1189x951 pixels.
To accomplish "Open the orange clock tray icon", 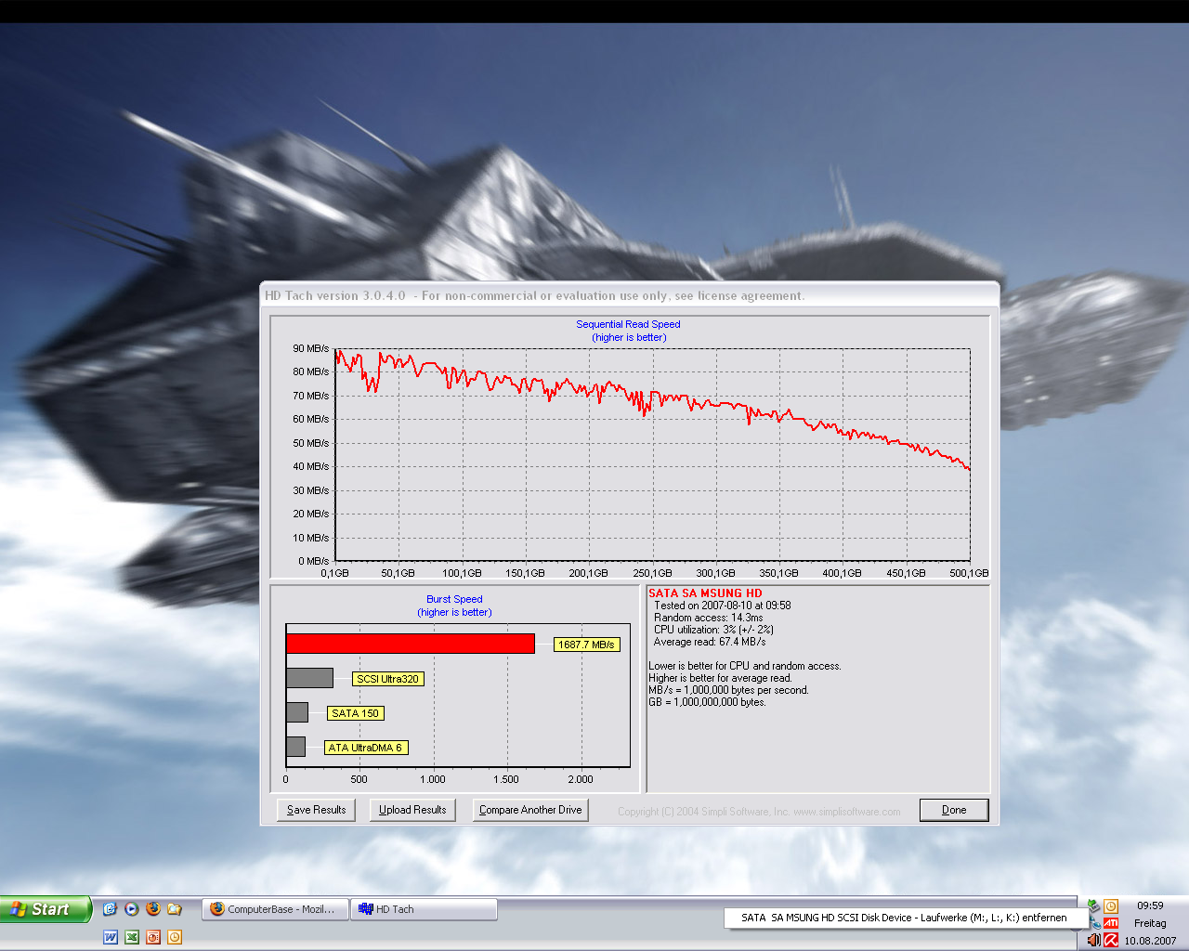I will click(1111, 906).
